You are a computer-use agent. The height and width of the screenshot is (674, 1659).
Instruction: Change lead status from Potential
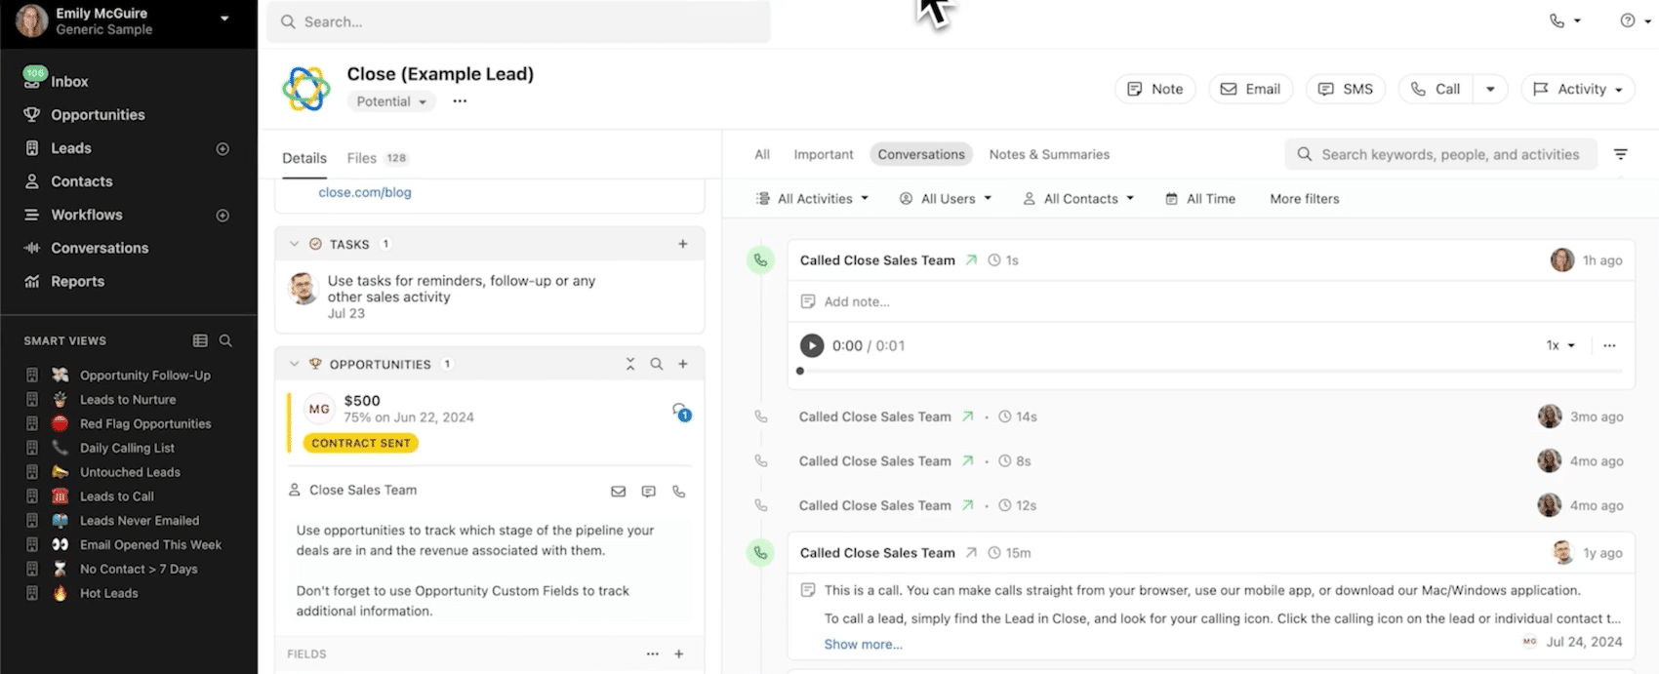(x=391, y=101)
